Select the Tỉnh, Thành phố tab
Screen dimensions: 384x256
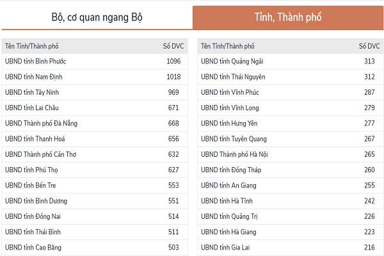tap(288, 17)
